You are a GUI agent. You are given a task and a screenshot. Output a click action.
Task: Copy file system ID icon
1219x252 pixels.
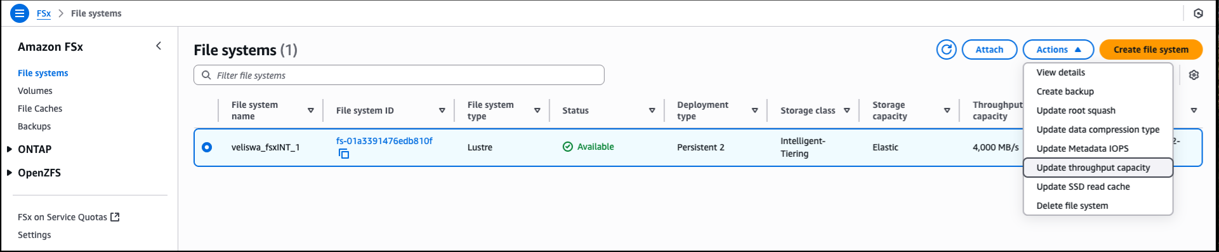coord(344,154)
